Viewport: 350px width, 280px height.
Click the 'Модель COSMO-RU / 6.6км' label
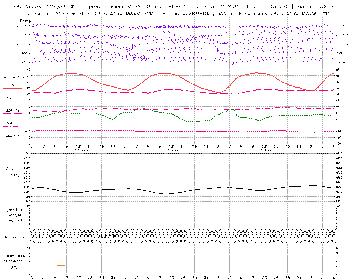coord(197,13)
